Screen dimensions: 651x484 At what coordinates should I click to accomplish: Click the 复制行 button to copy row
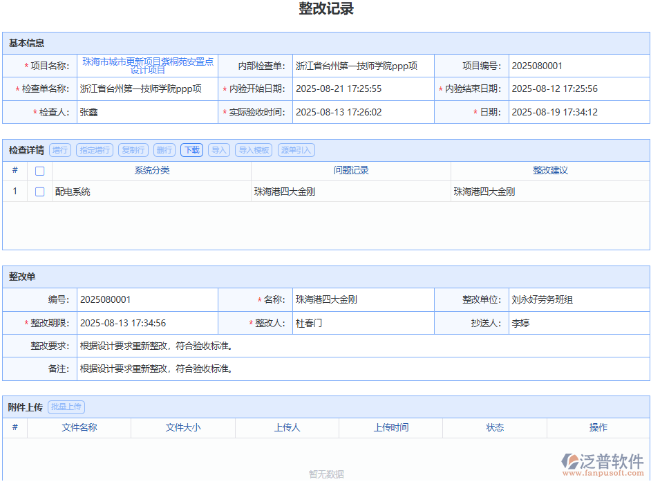pyautogui.click(x=132, y=149)
